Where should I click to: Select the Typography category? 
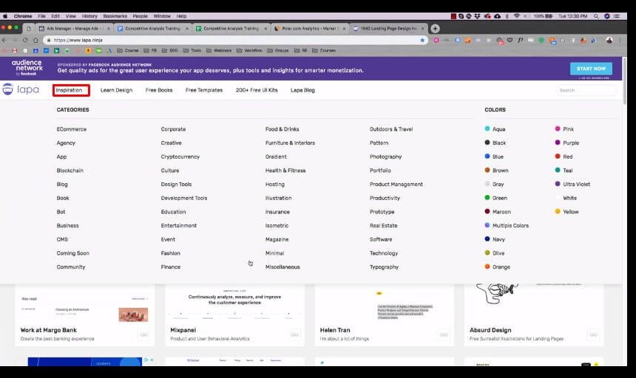pos(384,267)
